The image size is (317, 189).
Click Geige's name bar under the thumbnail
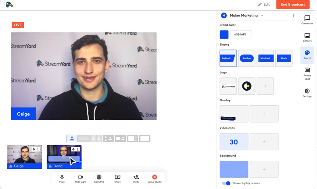point(25,166)
